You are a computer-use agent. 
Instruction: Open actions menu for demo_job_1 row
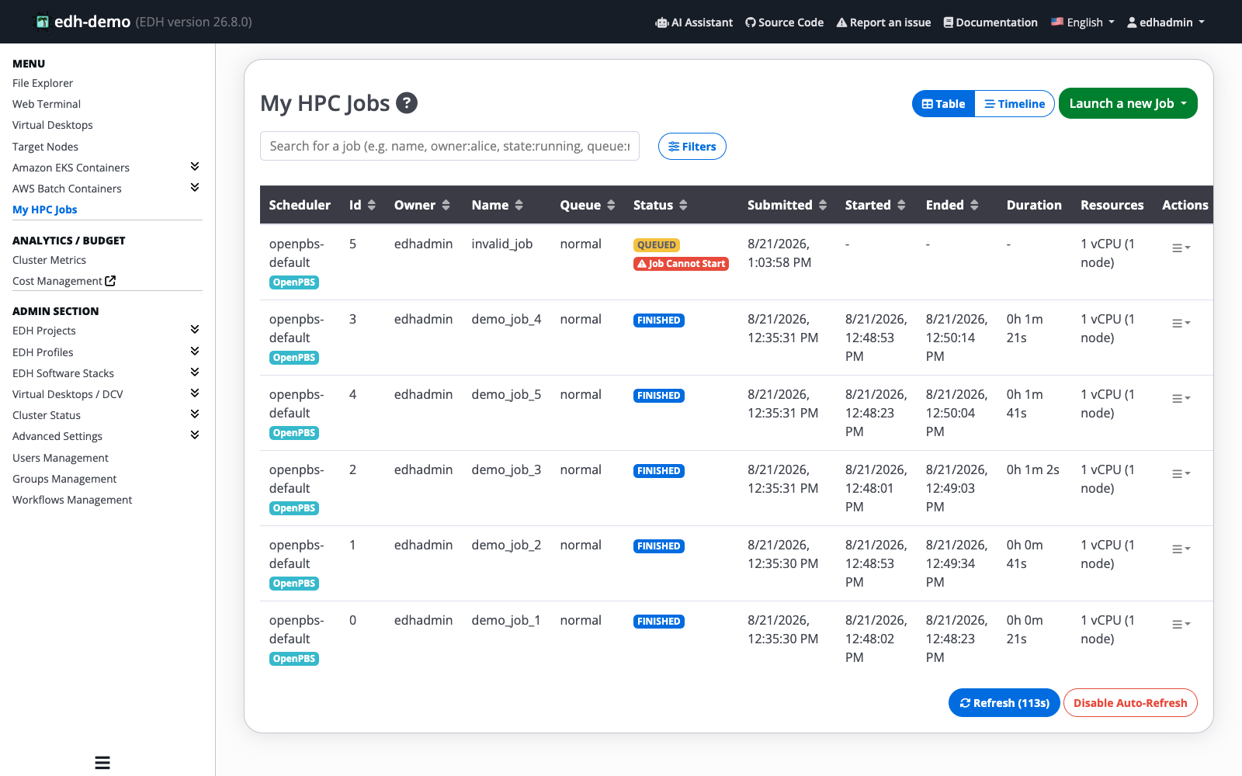pyautogui.click(x=1181, y=624)
